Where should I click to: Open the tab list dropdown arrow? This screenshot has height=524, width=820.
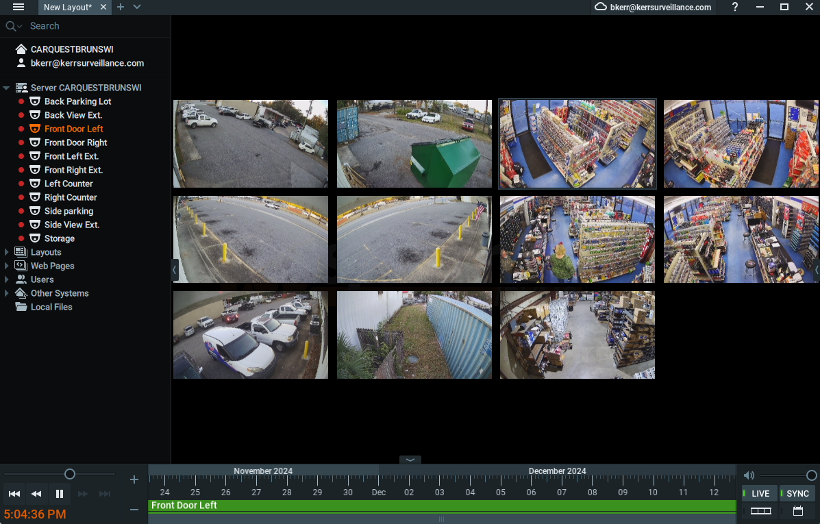[137, 7]
